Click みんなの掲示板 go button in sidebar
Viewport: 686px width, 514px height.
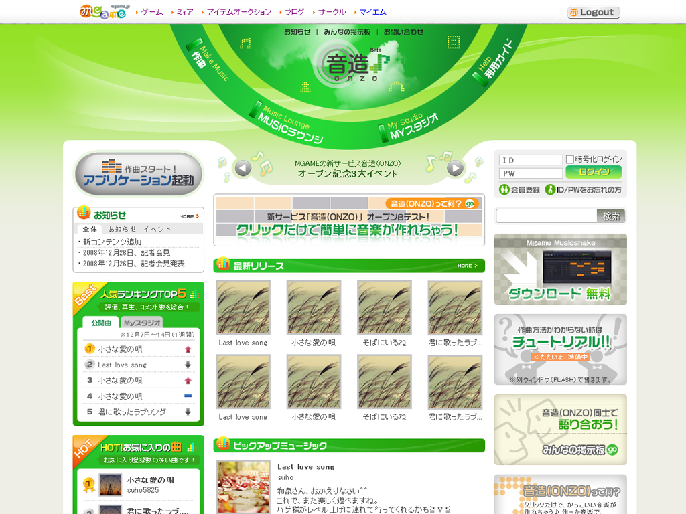pyautogui.click(x=579, y=450)
